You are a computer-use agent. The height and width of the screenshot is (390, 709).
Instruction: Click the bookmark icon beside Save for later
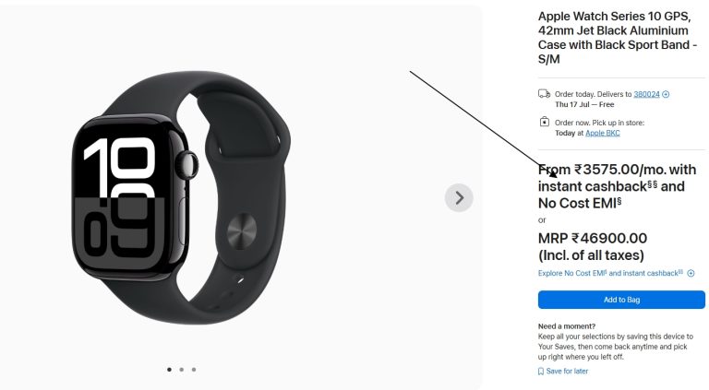(x=541, y=371)
